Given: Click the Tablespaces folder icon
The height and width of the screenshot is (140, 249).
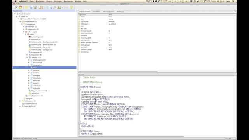Looking at the screenshot, I should coord(23,101).
